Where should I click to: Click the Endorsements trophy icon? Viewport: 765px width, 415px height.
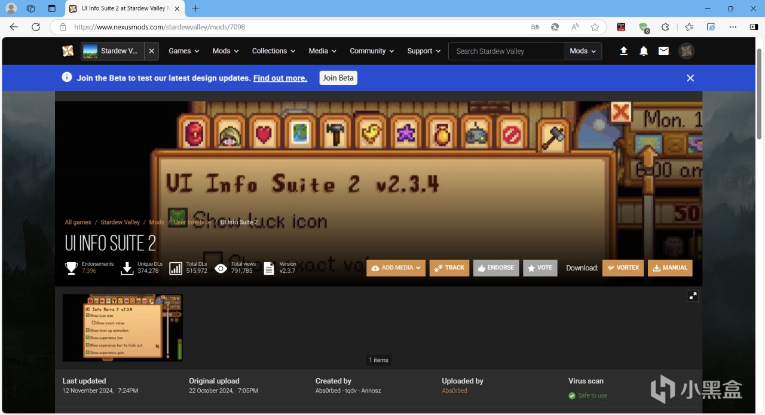tap(71, 268)
